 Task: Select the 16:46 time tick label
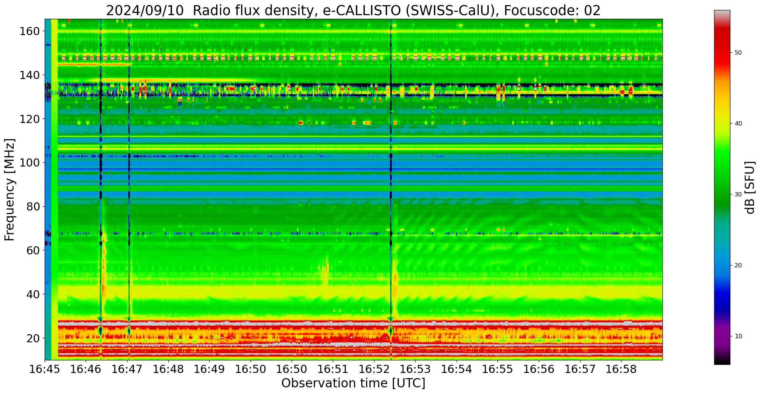point(86,369)
